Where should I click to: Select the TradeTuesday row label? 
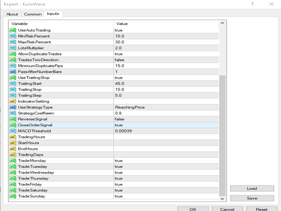32,167
